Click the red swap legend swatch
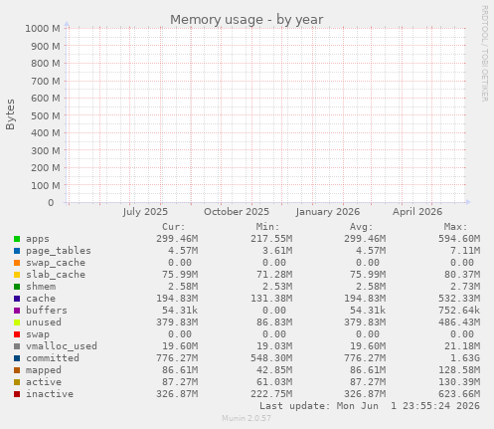 17,334
